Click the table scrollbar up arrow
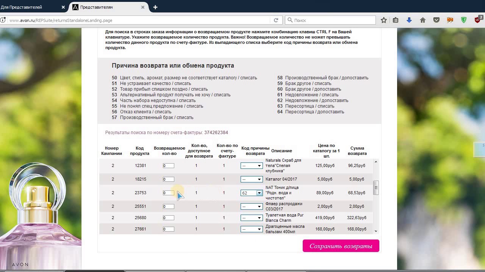This screenshot has width=485, height=272. coord(376,162)
